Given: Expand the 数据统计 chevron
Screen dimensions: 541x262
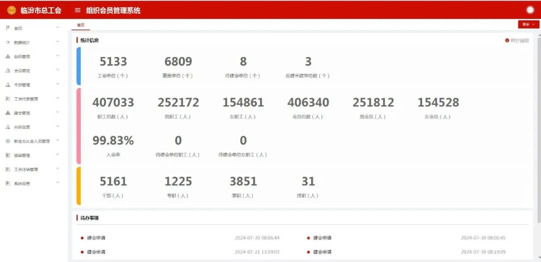Looking at the screenshot, I should 58,42.
